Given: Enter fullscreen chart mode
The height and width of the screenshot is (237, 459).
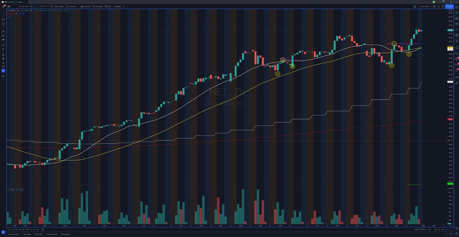Looking at the screenshot, I should (438, 6).
